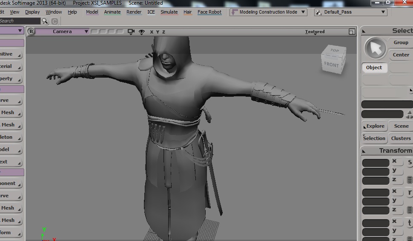This screenshot has height=241, width=413.
Task: Maximize the viewport with the corner icon
Action: (352, 32)
